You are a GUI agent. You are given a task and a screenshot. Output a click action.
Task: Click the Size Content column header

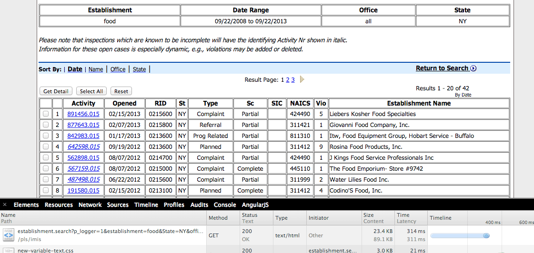coord(378,218)
